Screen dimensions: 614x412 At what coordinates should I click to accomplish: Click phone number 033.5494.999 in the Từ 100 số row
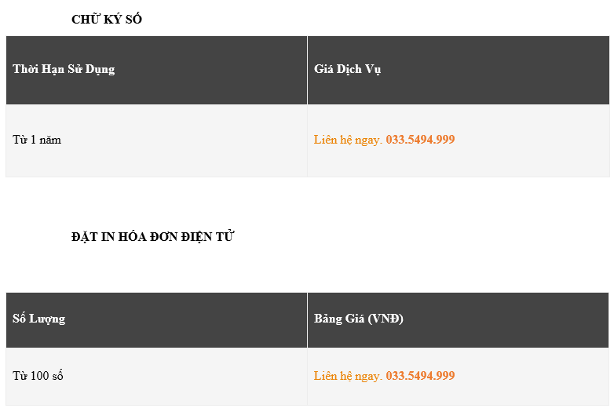(420, 376)
